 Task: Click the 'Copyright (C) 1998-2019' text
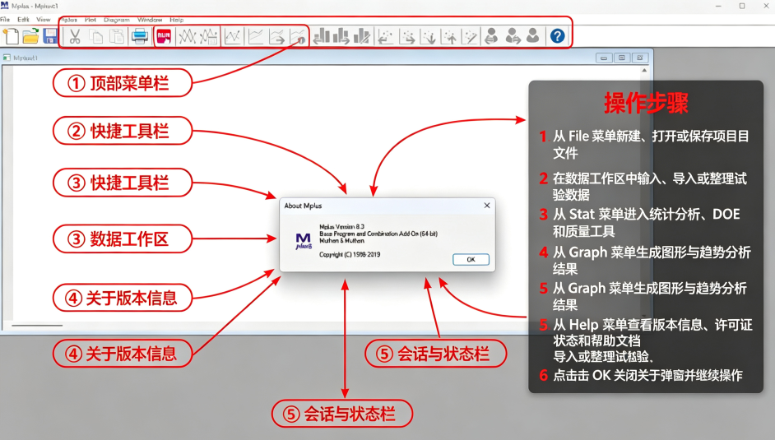click(x=350, y=254)
